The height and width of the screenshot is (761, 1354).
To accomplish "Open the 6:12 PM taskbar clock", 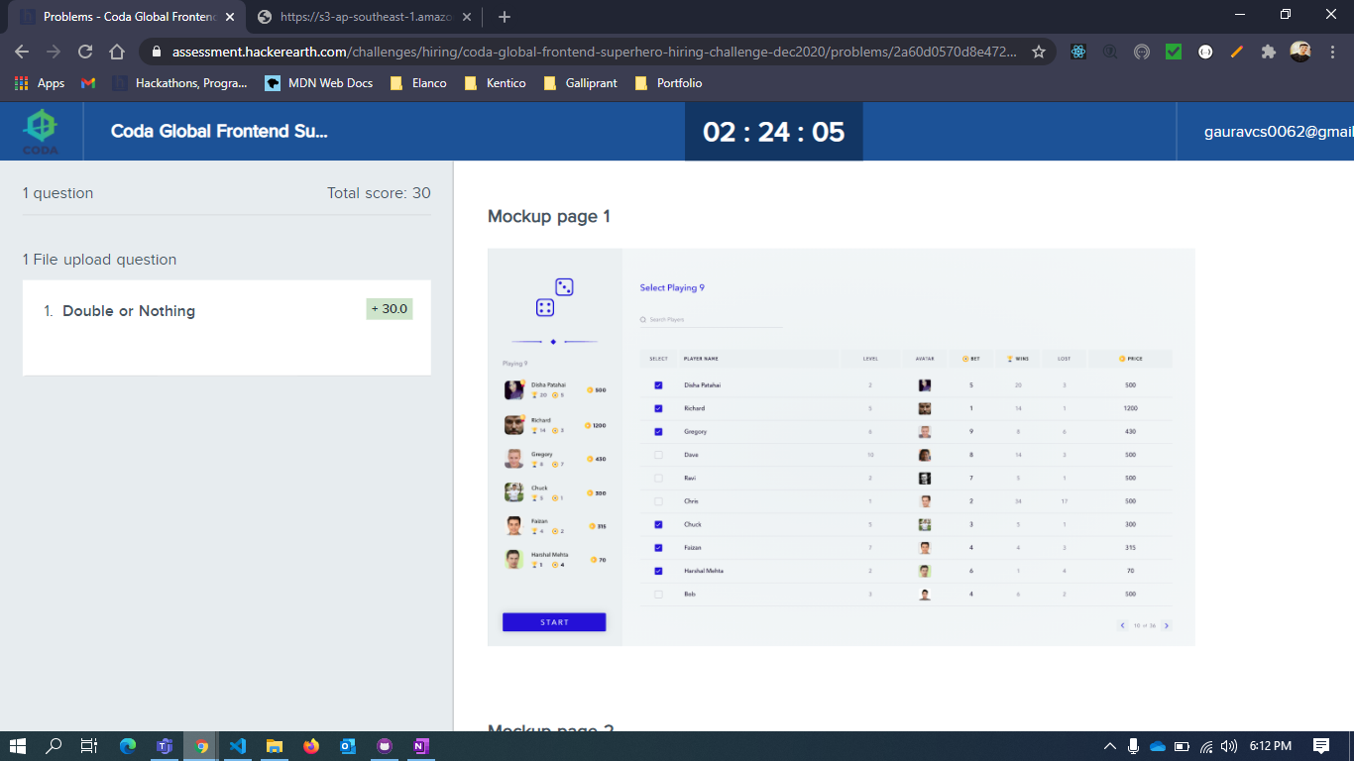I will pos(1270,746).
